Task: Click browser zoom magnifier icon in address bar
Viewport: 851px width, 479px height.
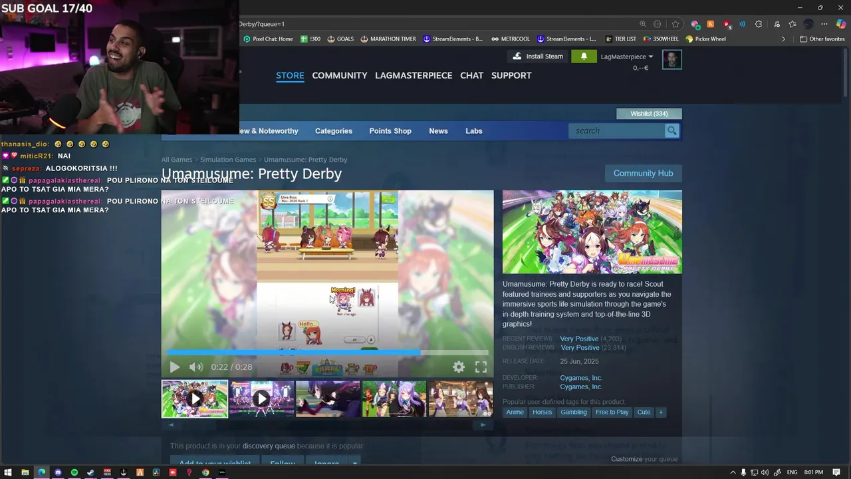Action: point(643,24)
